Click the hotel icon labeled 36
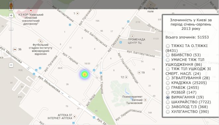 point(15,49)
